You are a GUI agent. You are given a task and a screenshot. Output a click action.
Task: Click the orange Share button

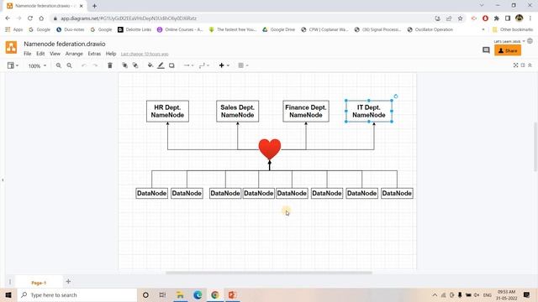[508, 50]
